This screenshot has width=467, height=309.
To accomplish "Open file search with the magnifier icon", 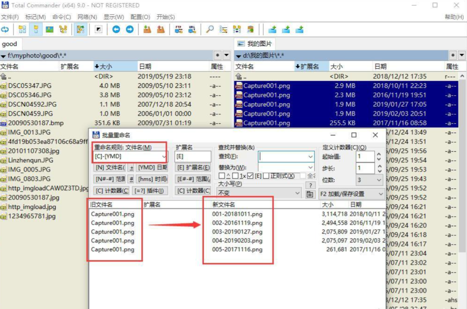I will click(x=210, y=30).
